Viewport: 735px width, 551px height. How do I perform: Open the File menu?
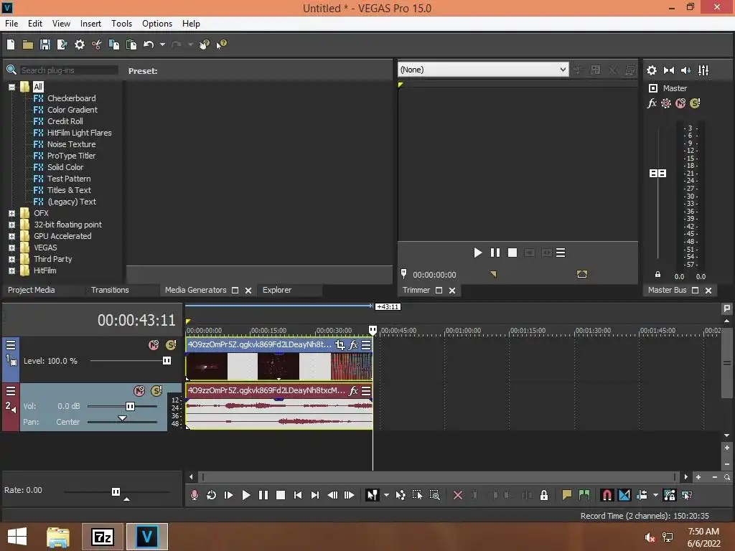tap(11, 24)
